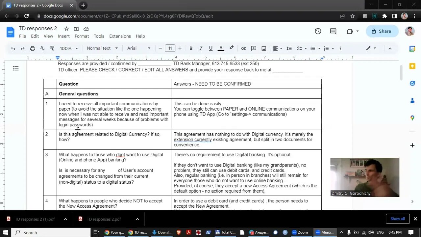
Task: Open Contacts in the side panel
Action: click(x=412, y=101)
